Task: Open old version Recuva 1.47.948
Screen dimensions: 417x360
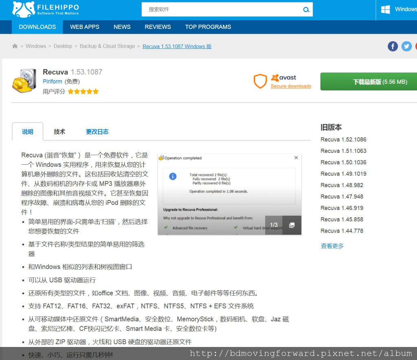Action: (x=342, y=196)
